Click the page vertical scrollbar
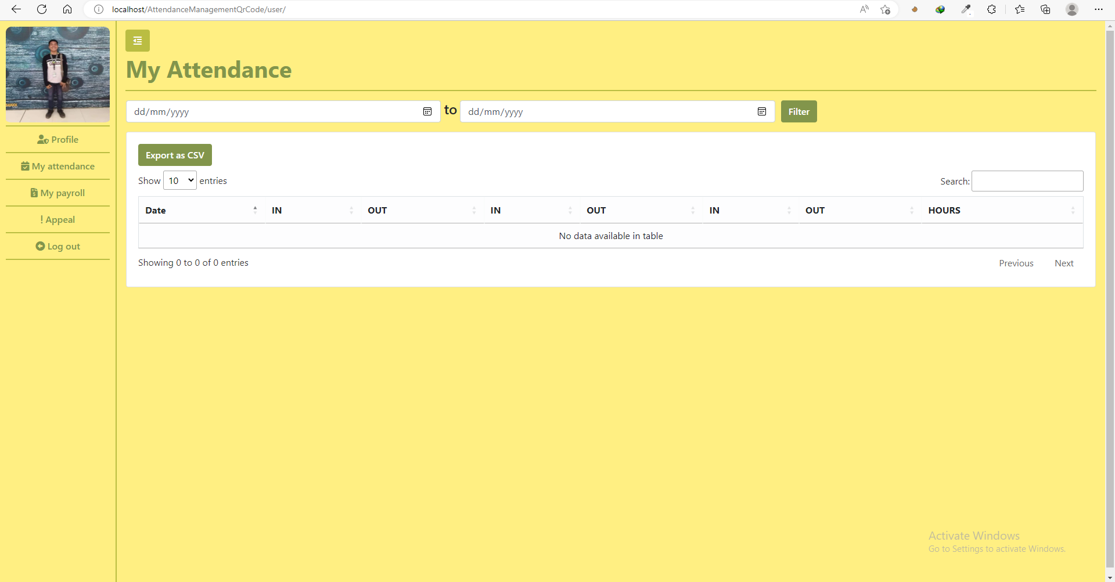1115x582 pixels. pyautogui.click(x=1110, y=298)
